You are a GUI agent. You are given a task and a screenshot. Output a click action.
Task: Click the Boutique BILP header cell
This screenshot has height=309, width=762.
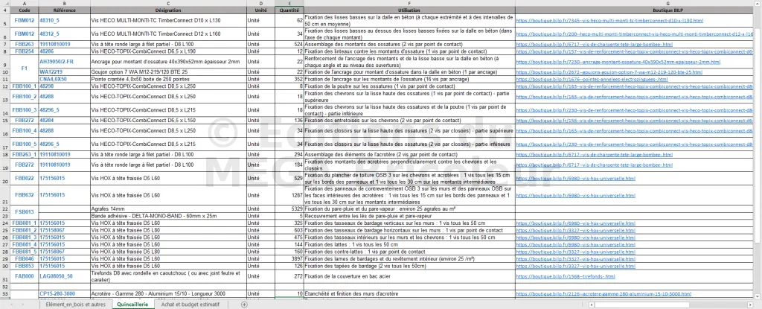(x=637, y=11)
